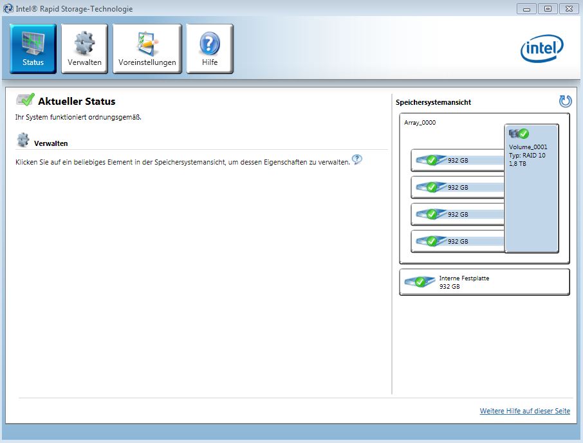
Task: Click the 1,8 TB volume size text
Action: tap(517, 163)
